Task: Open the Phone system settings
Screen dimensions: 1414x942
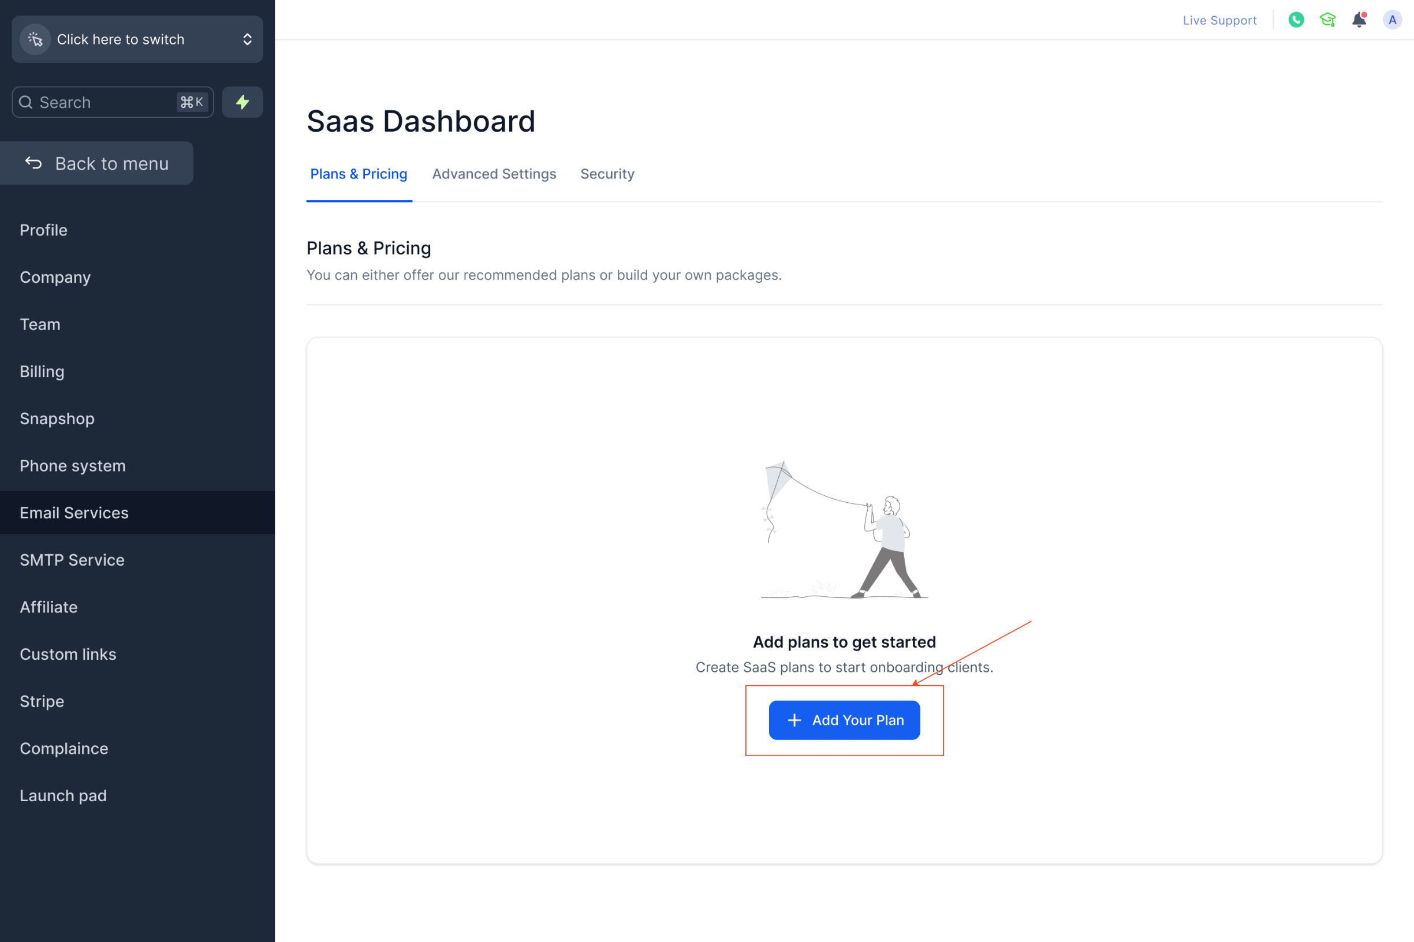Action: coord(73,466)
